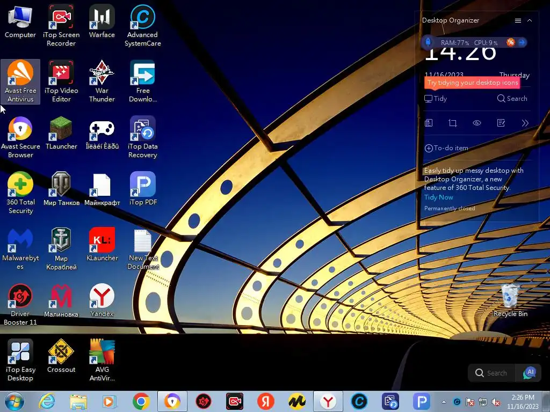The height and width of the screenshot is (412, 550).
Task: Open the notes edit icon in Desktop Organizer
Action: pyautogui.click(x=501, y=123)
